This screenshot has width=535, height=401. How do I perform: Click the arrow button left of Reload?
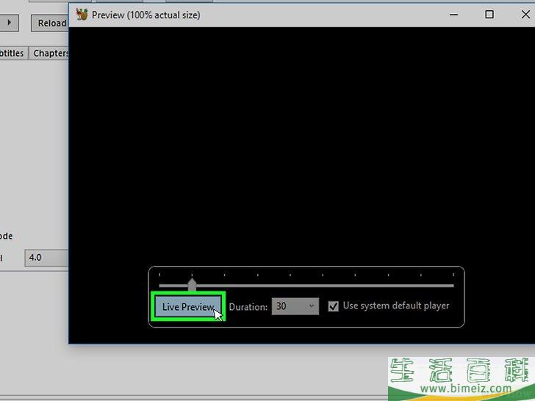point(9,23)
